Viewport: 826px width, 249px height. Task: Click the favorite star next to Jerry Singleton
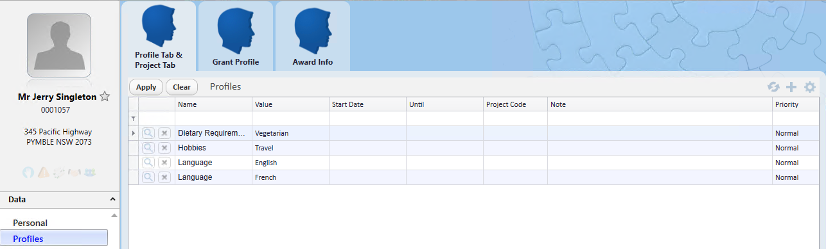click(105, 97)
